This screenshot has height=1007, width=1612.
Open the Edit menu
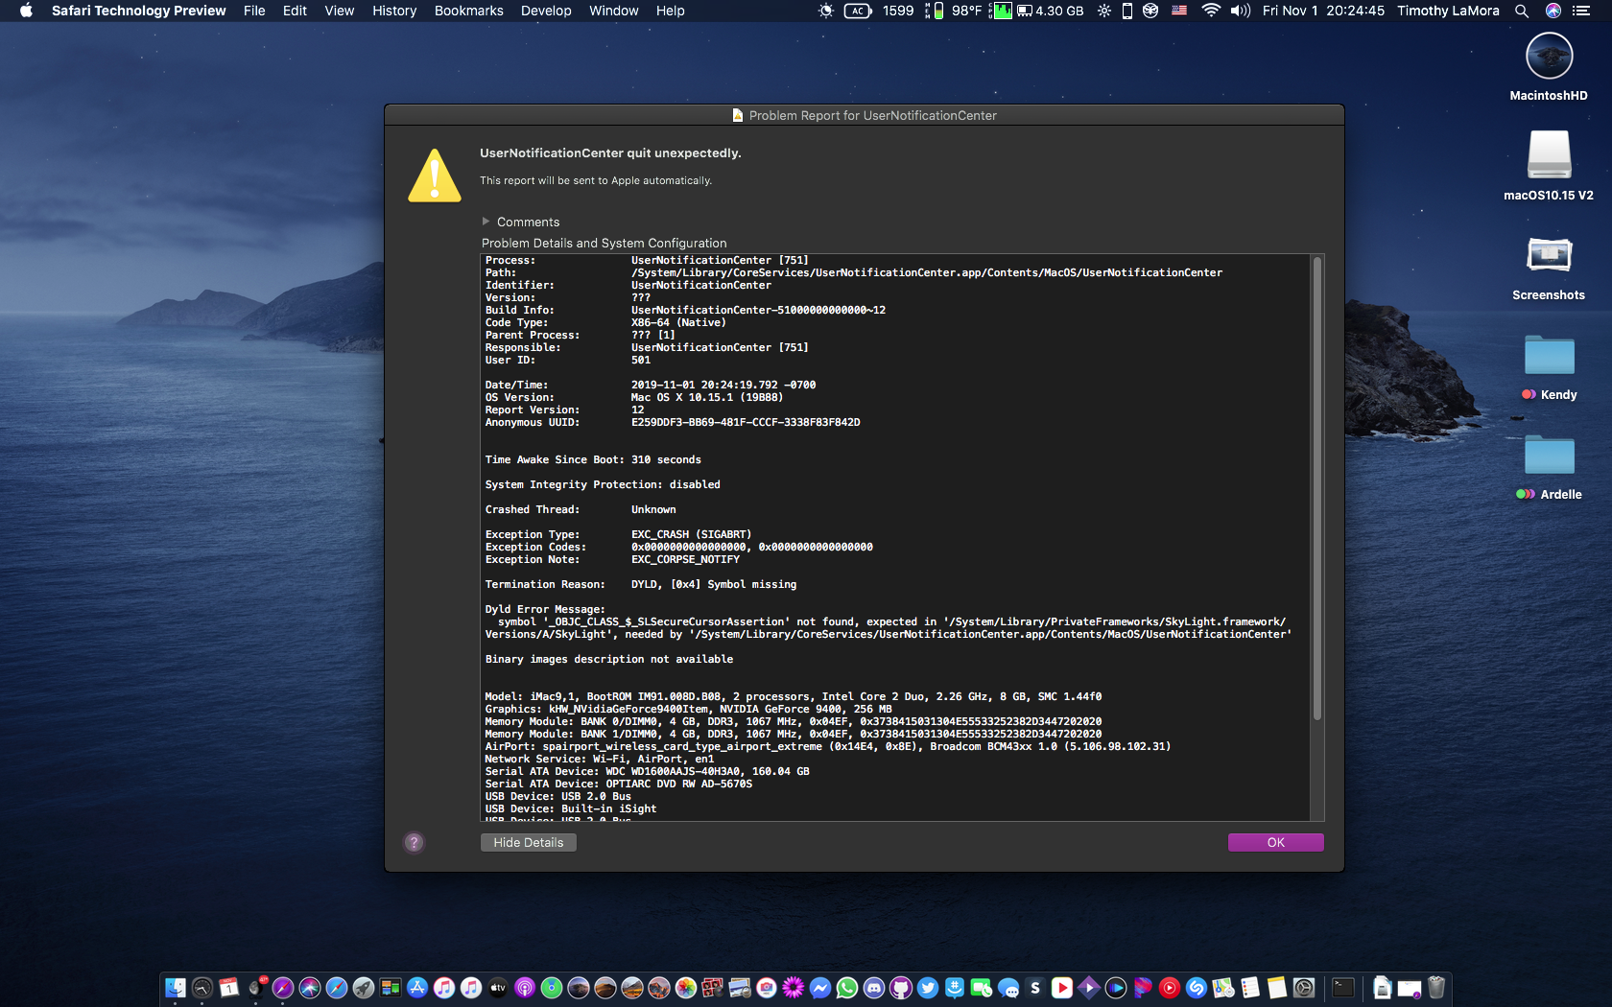pyautogui.click(x=295, y=11)
